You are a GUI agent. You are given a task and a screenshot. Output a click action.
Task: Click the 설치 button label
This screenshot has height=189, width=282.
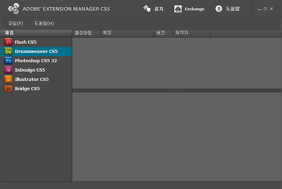159,9
